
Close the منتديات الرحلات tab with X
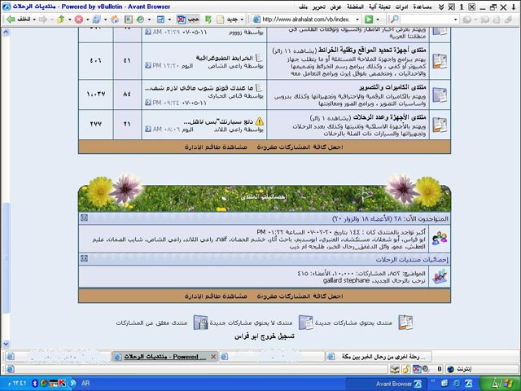click(213, 357)
